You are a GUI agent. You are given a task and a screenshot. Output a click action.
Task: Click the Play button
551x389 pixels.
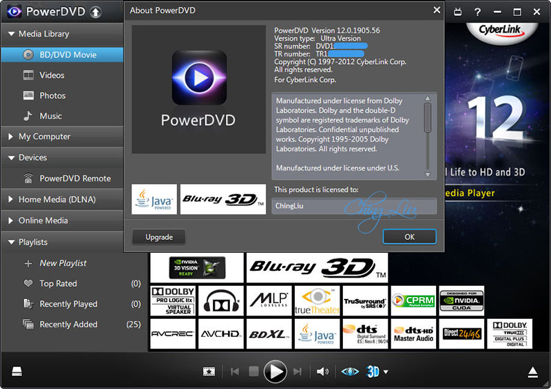[x=275, y=371]
